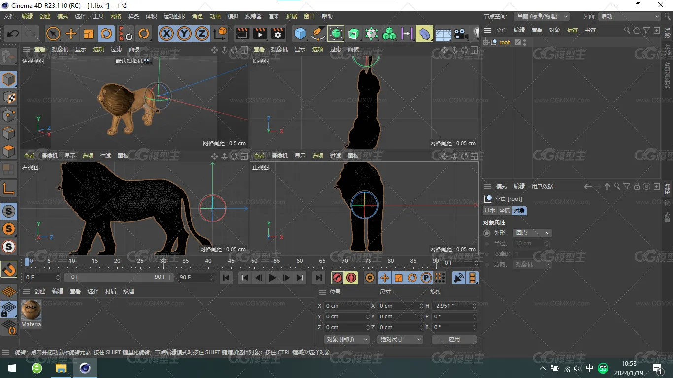Switch to the 基本 tab
Viewport: 673px width, 378px height.
coord(490,211)
